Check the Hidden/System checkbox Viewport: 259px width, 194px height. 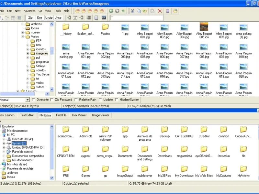pos(117,100)
